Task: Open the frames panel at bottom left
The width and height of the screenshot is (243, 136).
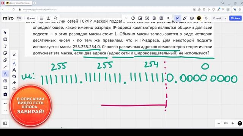Action: point(5,123)
